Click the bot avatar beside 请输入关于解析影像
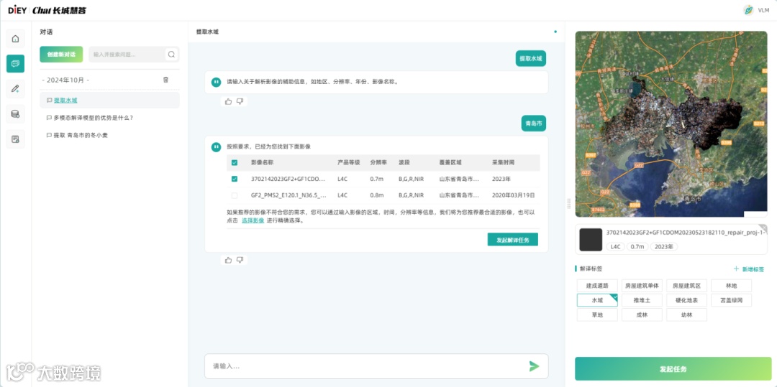Screen dimensions: 777x387 click(216, 82)
